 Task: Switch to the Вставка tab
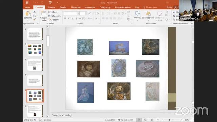[x=51, y=7]
